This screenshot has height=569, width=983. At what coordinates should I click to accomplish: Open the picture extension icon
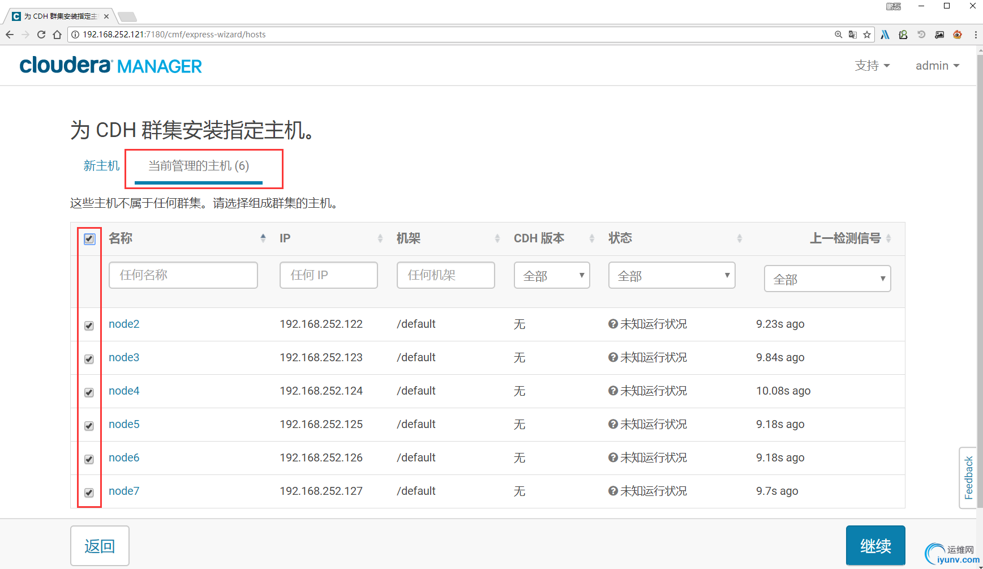click(939, 35)
